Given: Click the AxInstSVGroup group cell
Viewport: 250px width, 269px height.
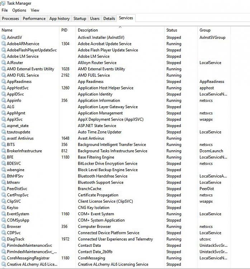Looking at the screenshot, I should (212, 37).
